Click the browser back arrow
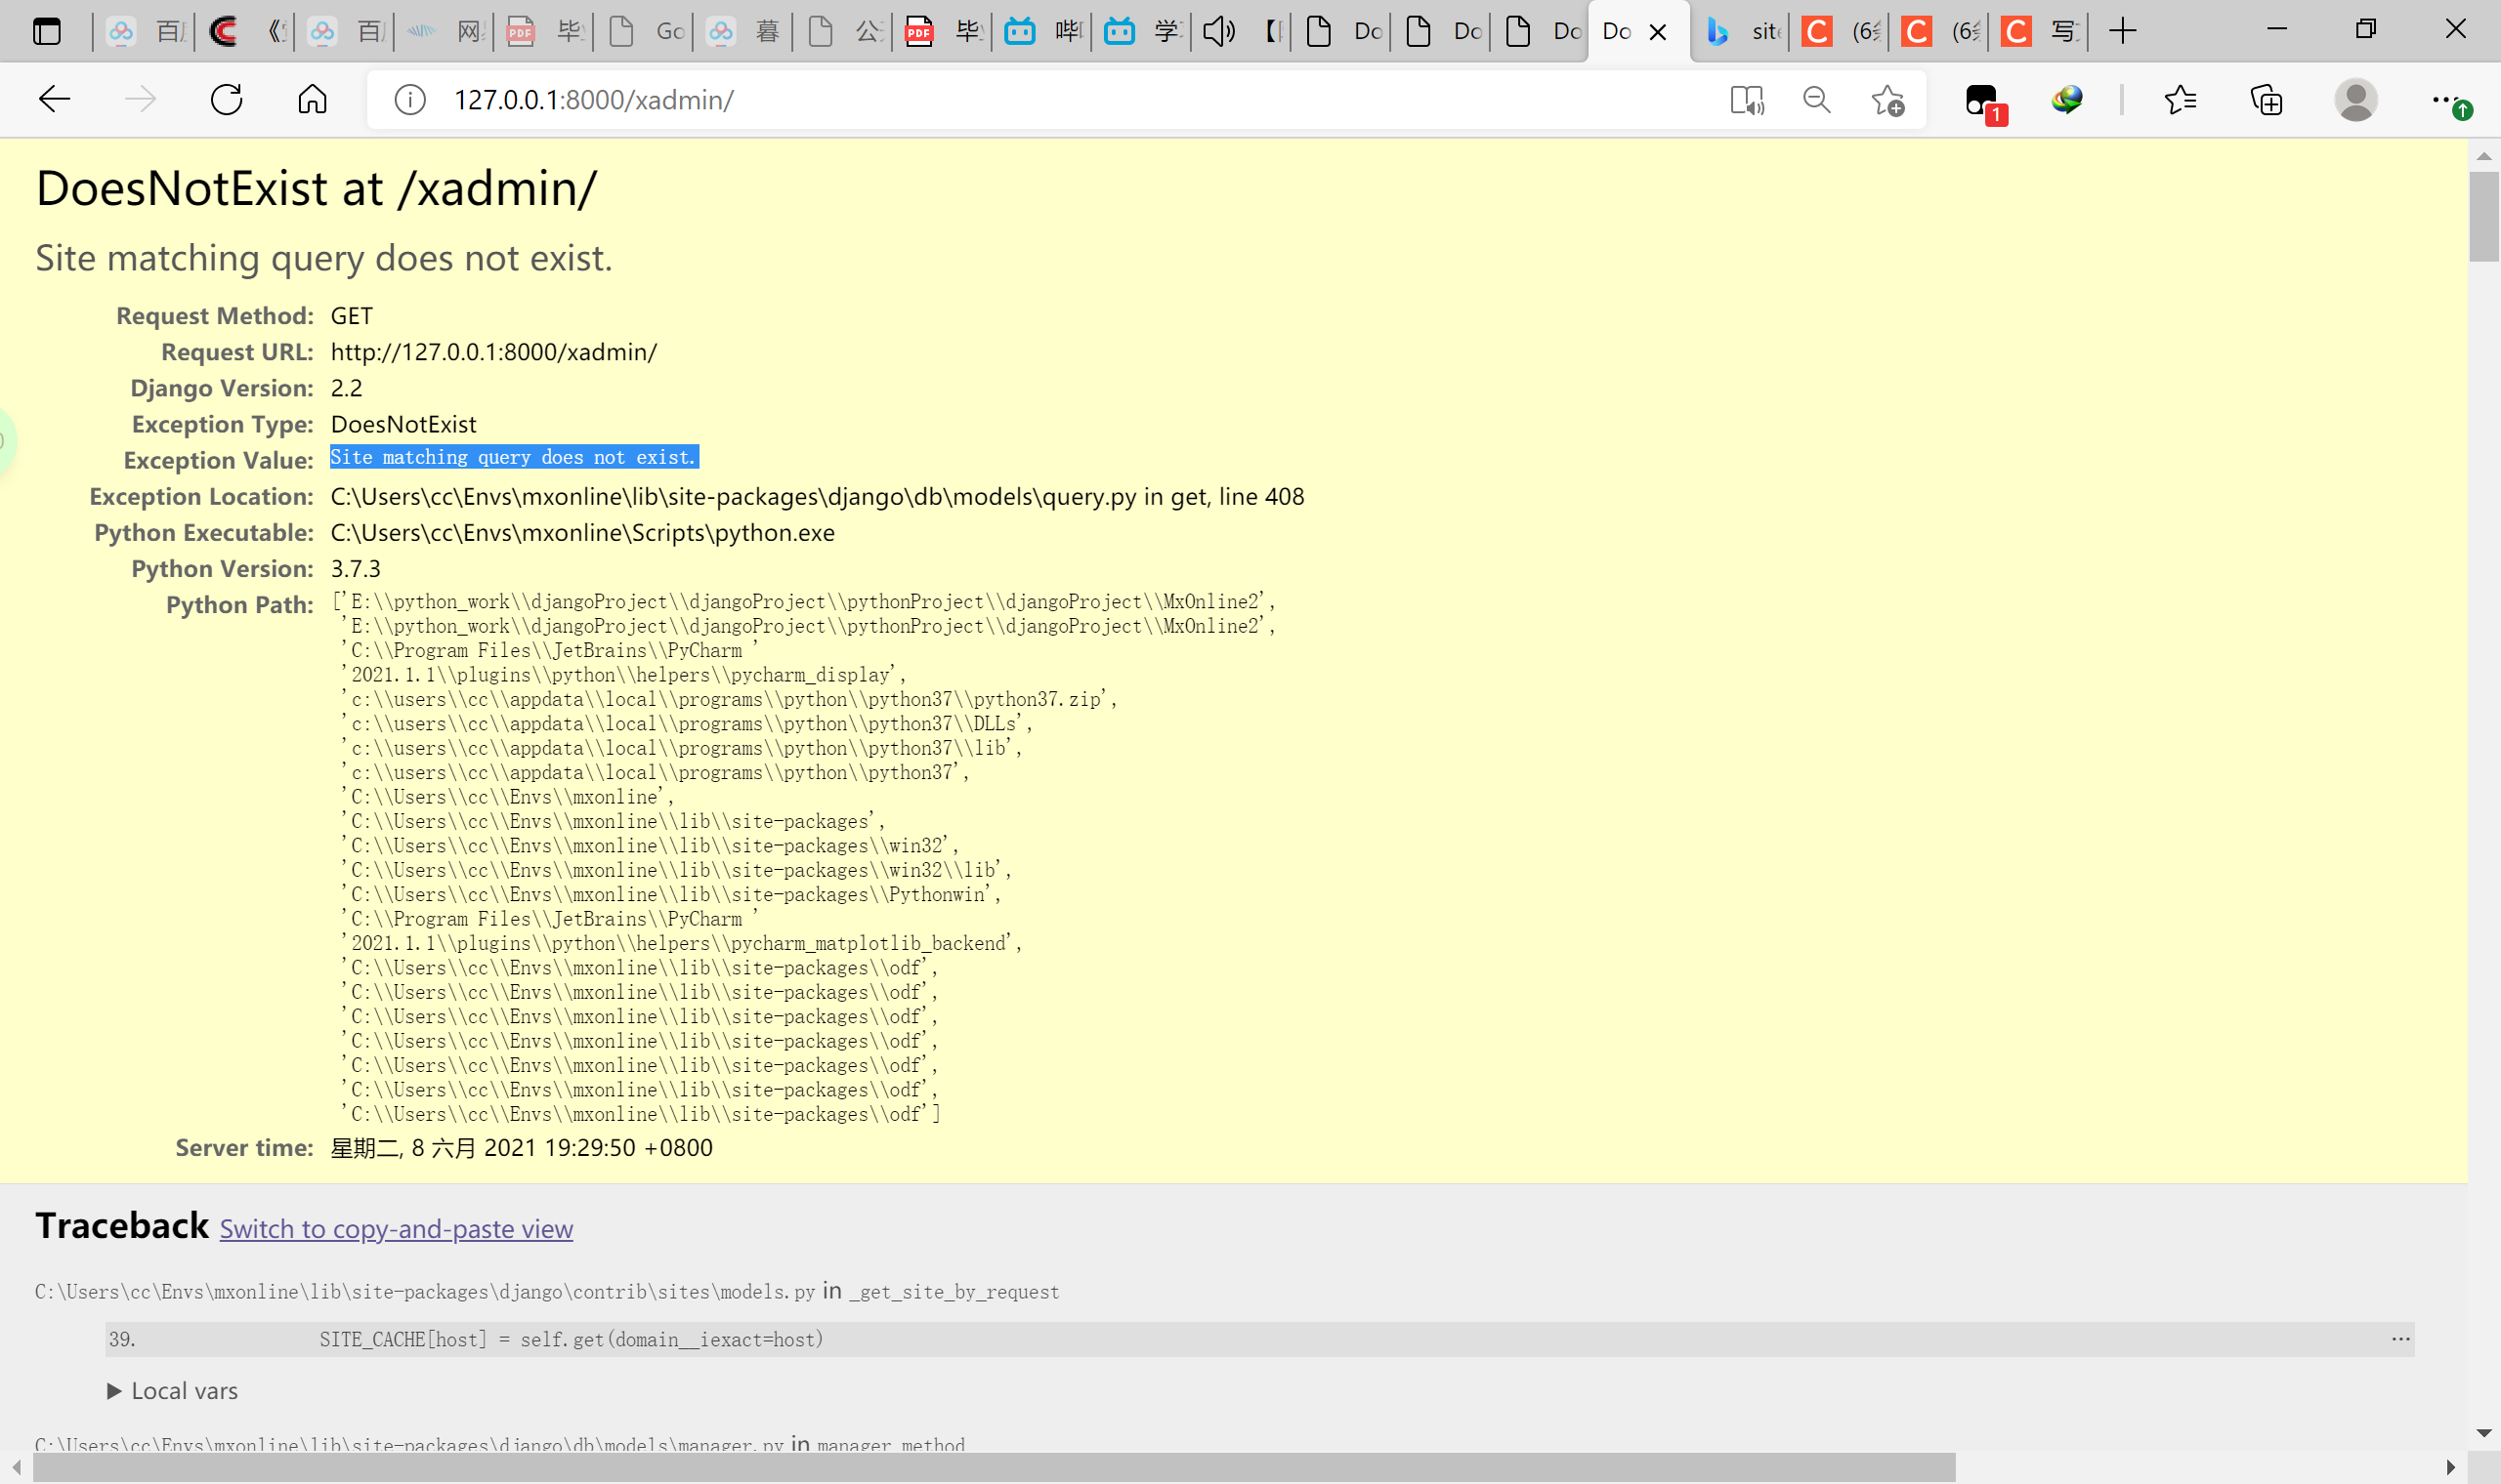The width and height of the screenshot is (2501, 1484). 54,99
